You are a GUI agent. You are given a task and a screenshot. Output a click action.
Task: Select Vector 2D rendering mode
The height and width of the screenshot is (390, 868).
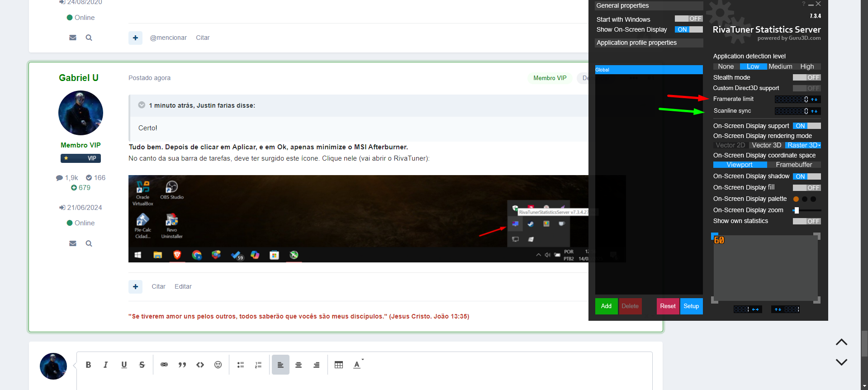point(730,145)
